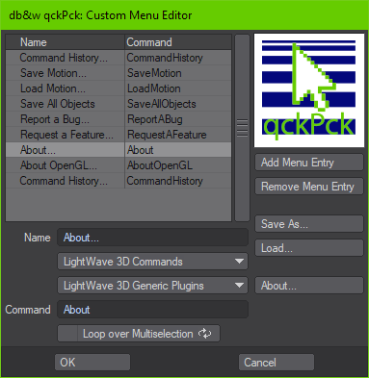
Task: Open the LightWave 3D Generic Plugins dropdown
Action: coord(152,286)
